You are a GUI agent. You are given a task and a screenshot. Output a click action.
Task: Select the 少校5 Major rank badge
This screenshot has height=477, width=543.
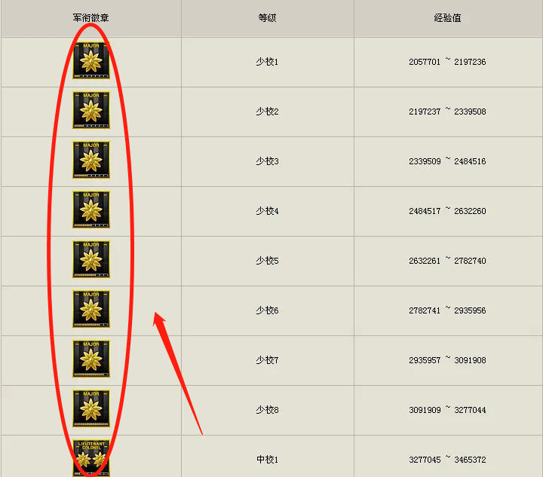point(91,259)
